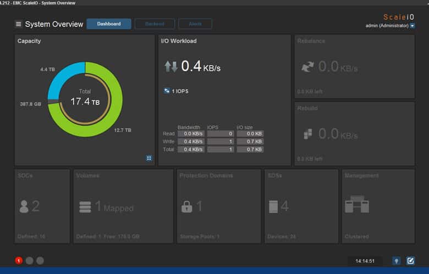
Task: Open the hamburger menu beside System Overview
Action: click(x=18, y=24)
